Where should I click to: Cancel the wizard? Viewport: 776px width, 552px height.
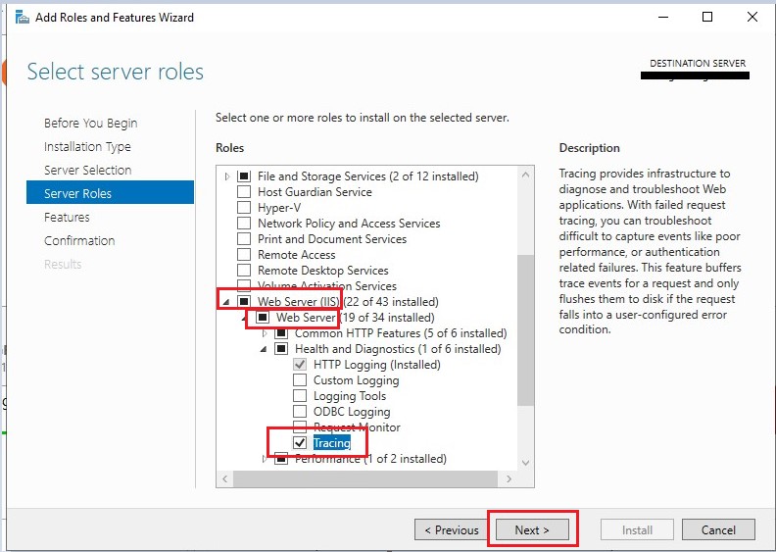pos(718,529)
